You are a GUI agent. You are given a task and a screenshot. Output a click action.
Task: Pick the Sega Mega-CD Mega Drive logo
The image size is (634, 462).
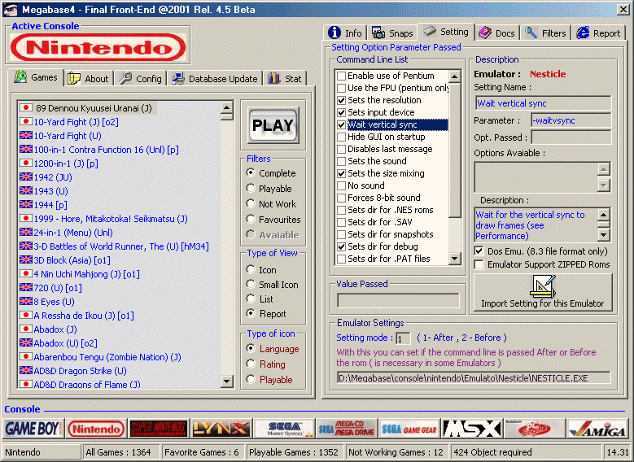pos(347,429)
